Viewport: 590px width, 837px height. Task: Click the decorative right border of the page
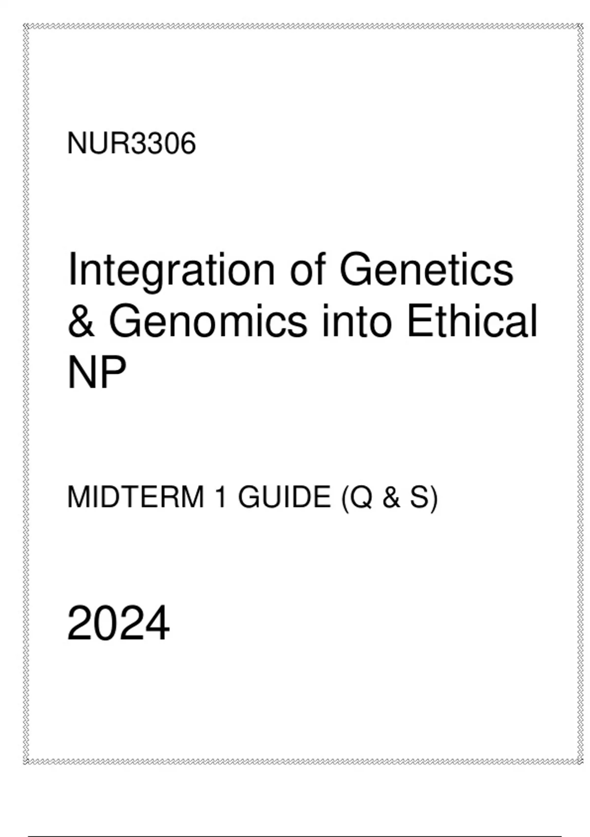tap(579, 394)
